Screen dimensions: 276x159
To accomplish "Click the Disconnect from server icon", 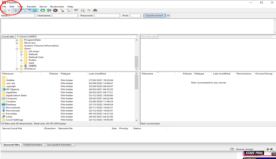I will pyautogui.click(x=62, y=11).
